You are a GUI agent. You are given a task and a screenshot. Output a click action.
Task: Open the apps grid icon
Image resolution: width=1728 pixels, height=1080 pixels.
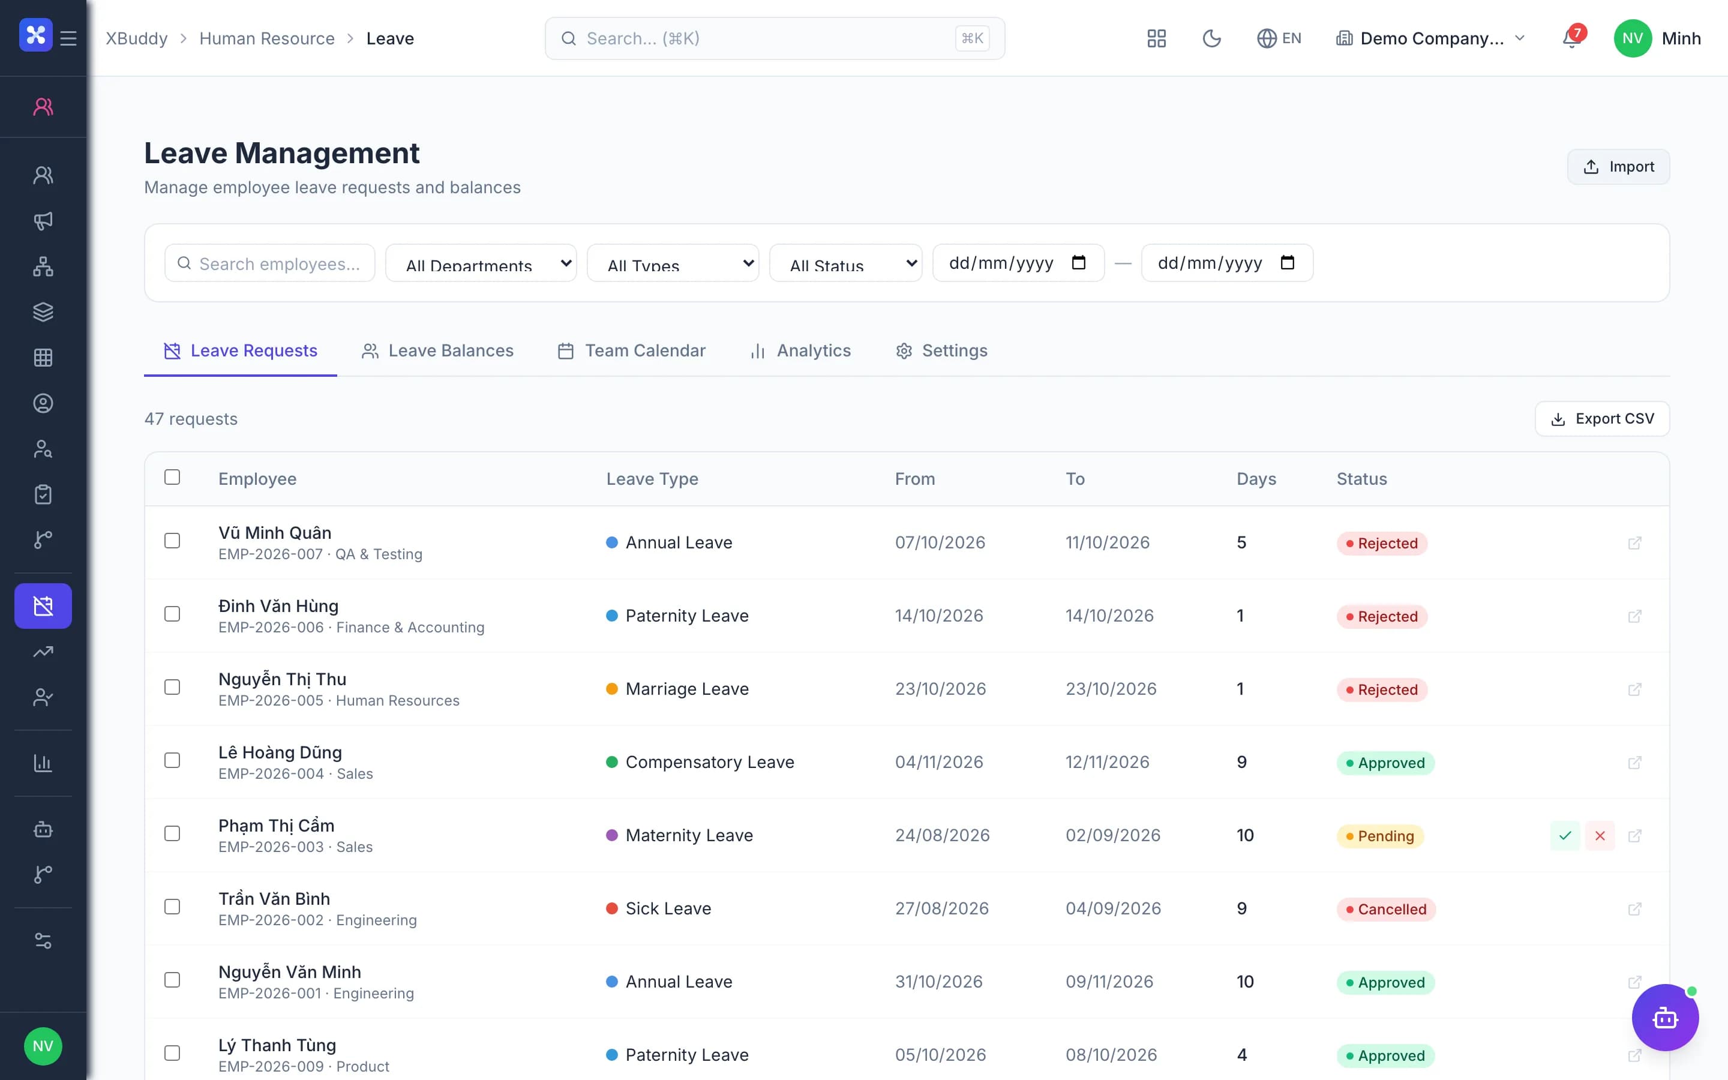tap(1156, 38)
